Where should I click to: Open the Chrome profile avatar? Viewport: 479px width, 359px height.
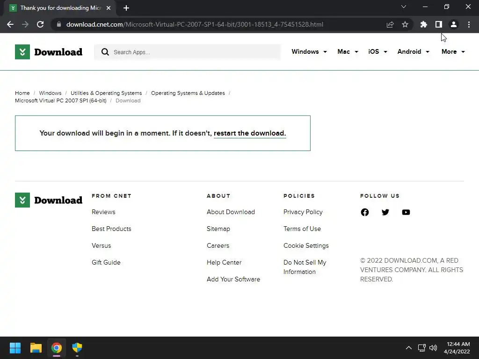[454, 24]
